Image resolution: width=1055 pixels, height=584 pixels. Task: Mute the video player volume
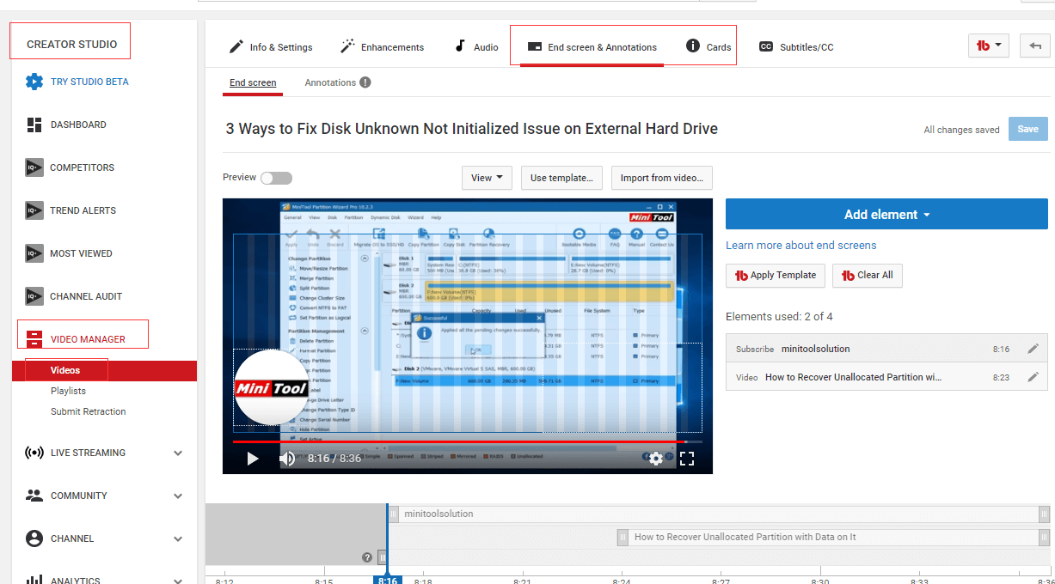point(287,459)
